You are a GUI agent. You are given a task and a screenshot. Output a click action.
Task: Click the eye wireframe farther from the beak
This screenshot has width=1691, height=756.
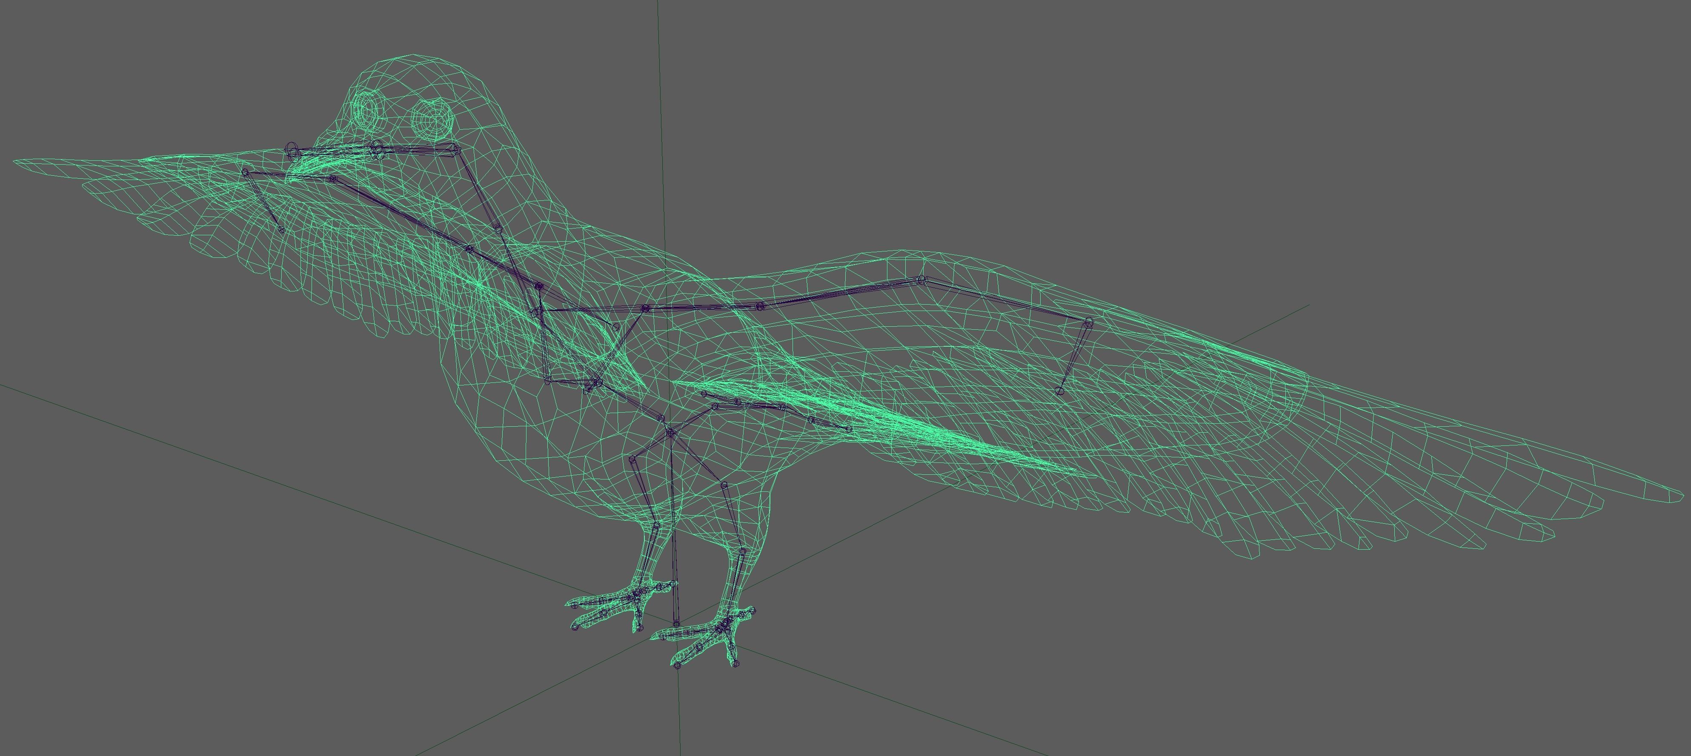coord(432,119)
